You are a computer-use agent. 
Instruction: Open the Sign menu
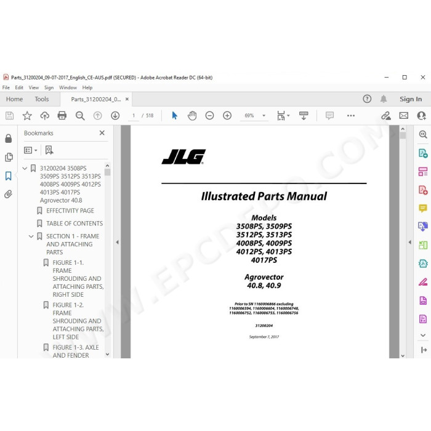(49, 87)
